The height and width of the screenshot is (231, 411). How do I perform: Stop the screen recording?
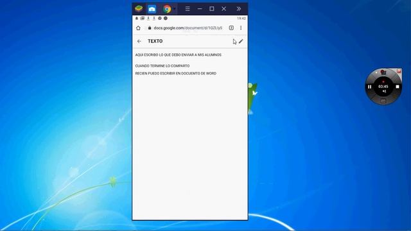point(398,87)
